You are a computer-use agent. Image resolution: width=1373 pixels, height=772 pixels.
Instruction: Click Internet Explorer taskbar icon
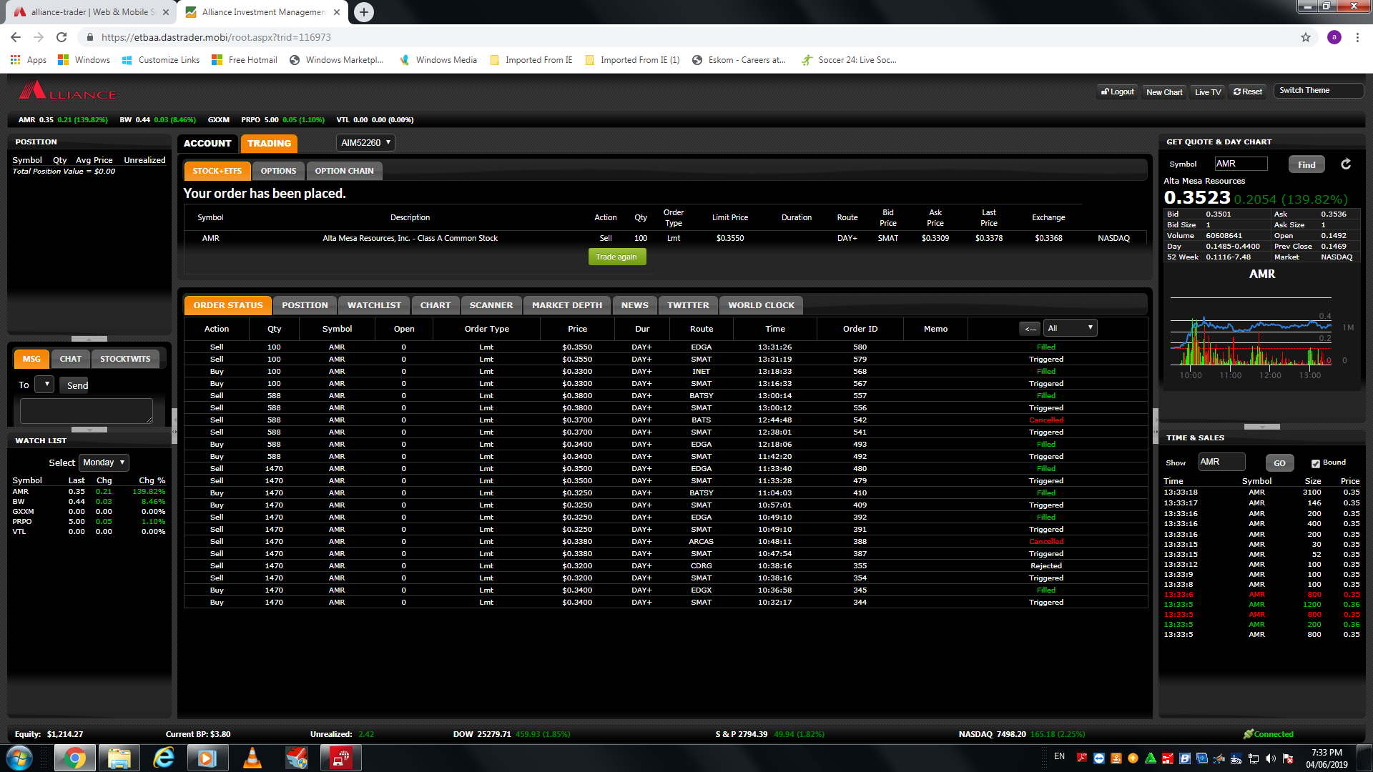pyautogui.click(x=164, y=758)
